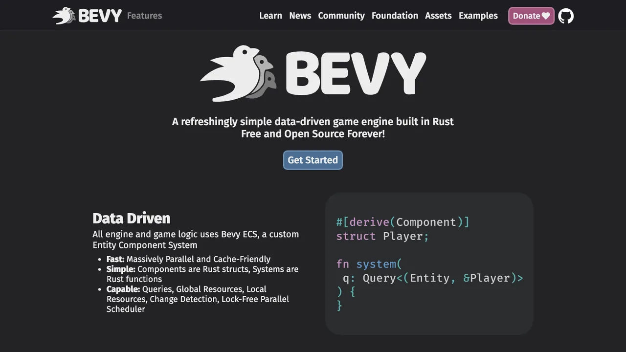Image resolution: width=626 pixels, height=352 pixels.
Task: Click the Data Driven heading
Action: click(132, 218)
